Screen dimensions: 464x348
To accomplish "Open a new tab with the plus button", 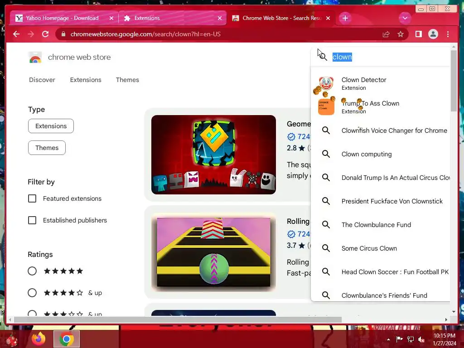I will pyautogui.click(x=345, y=18).
